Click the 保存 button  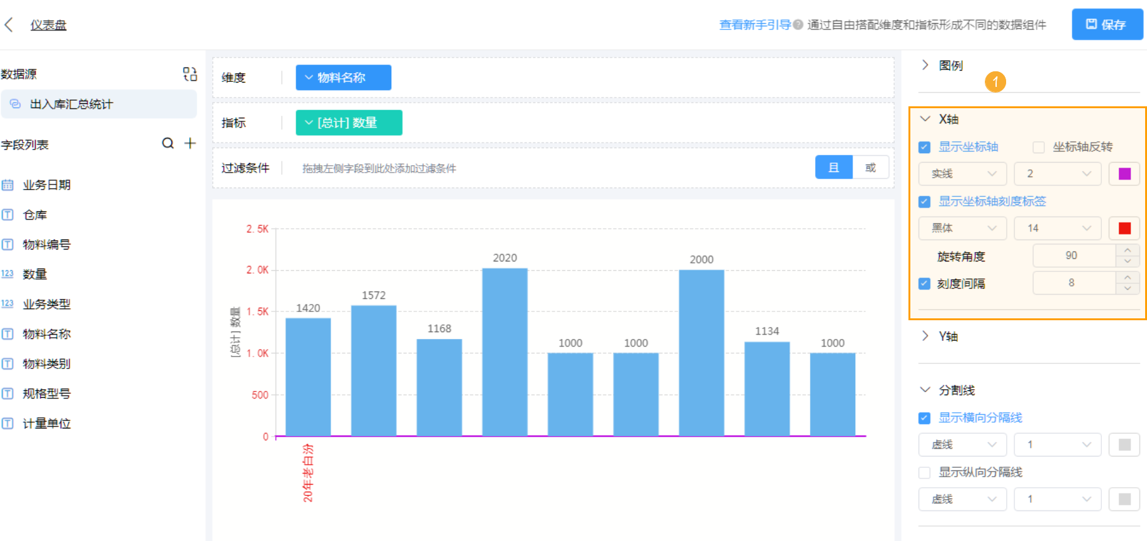1106,24
